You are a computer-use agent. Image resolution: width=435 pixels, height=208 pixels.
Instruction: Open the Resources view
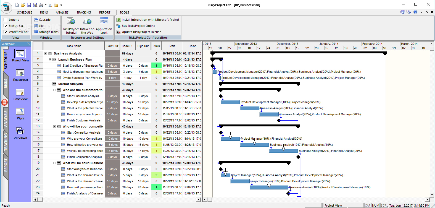20,75
